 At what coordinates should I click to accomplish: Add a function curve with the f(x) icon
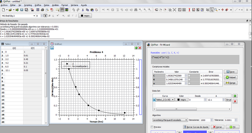click(x=198, y=10)
